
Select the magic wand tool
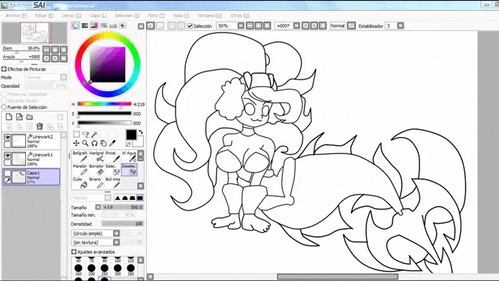94,134
